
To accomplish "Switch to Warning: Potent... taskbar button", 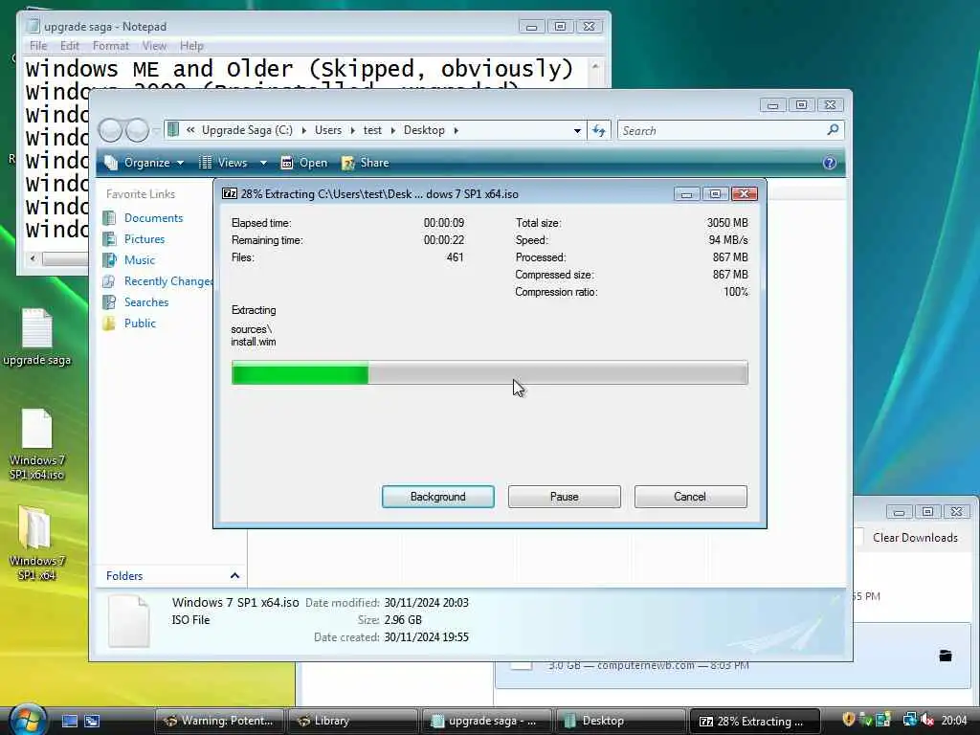I will [219, 722].
